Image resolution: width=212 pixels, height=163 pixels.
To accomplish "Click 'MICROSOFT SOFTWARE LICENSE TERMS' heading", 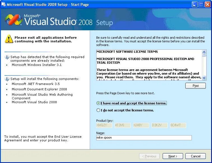I will pyautogui.click(x=127, y=52).
